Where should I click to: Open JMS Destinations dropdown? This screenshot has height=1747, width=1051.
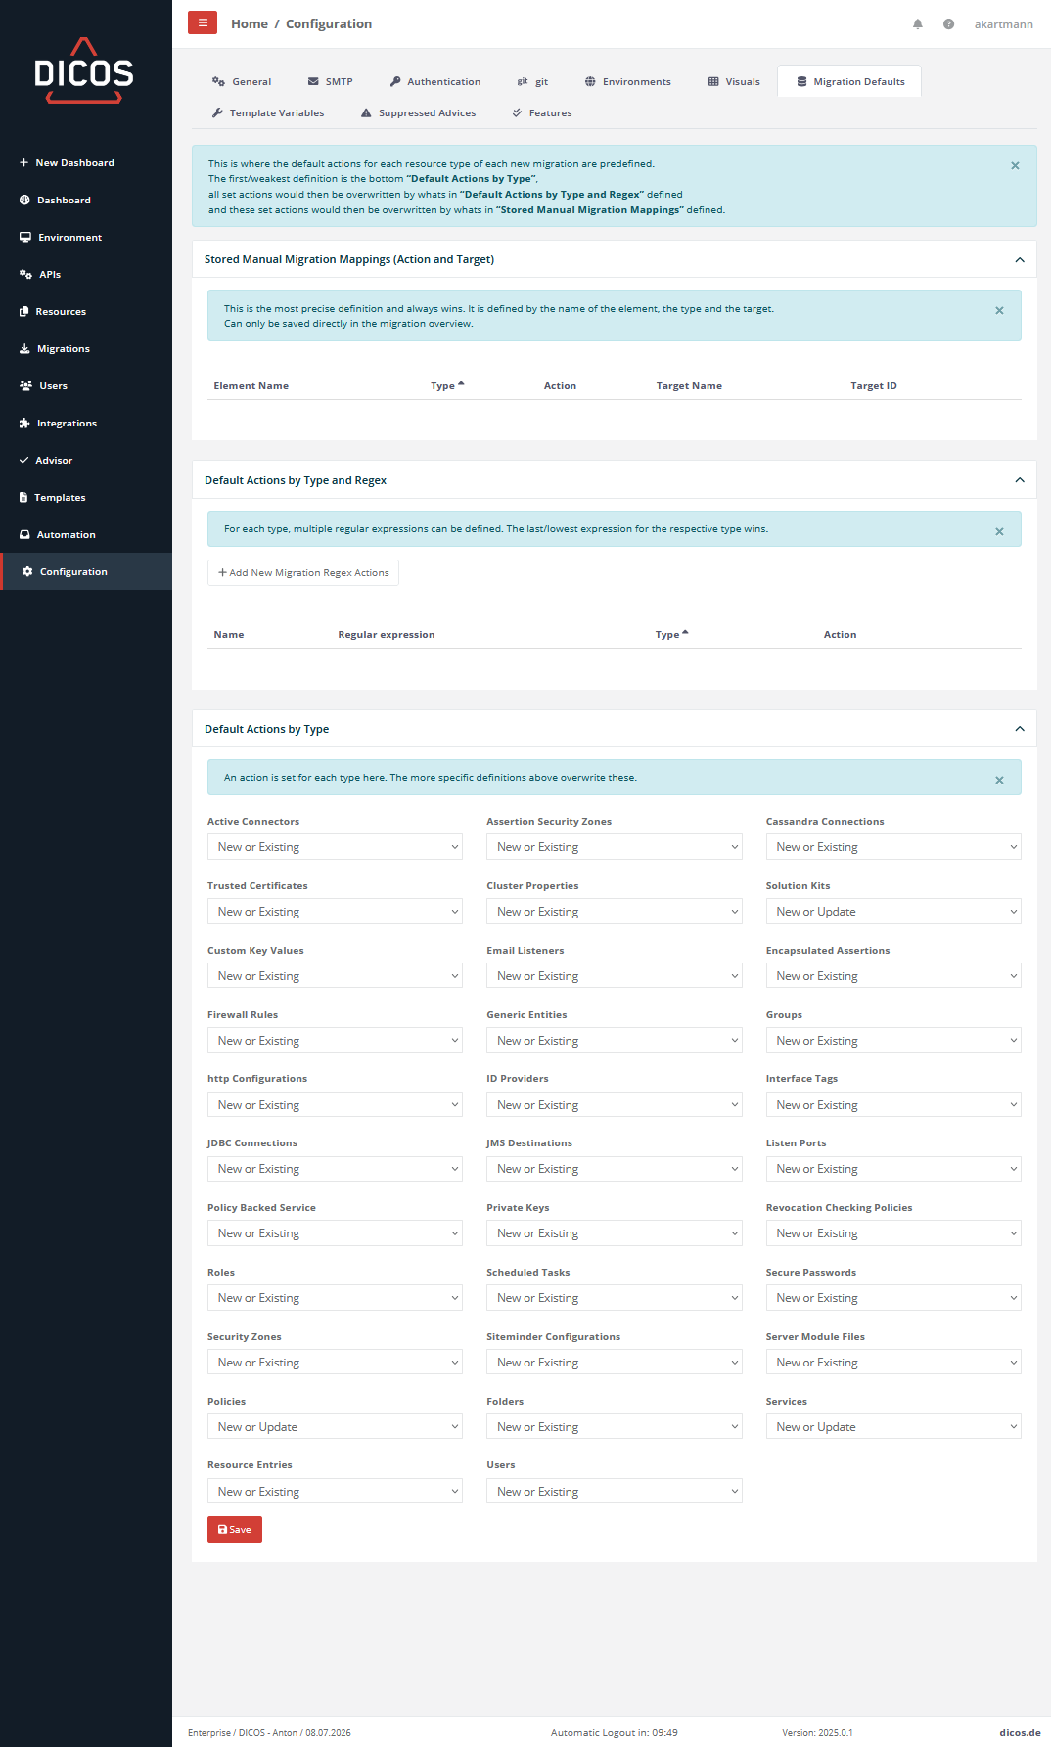pyautogui.click(x=614, y=1169)
